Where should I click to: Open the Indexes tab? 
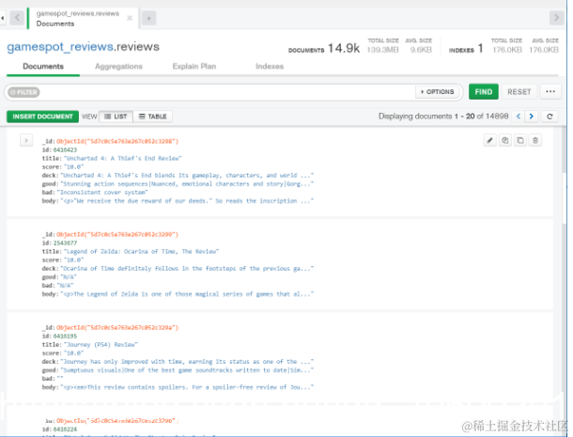(270, 67)
